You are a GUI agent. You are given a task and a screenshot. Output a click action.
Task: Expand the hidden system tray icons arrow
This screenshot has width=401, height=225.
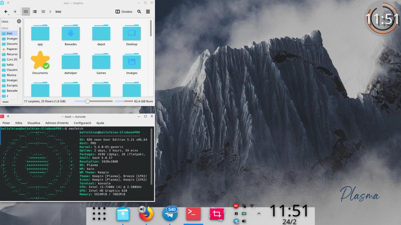coord(258,213)
